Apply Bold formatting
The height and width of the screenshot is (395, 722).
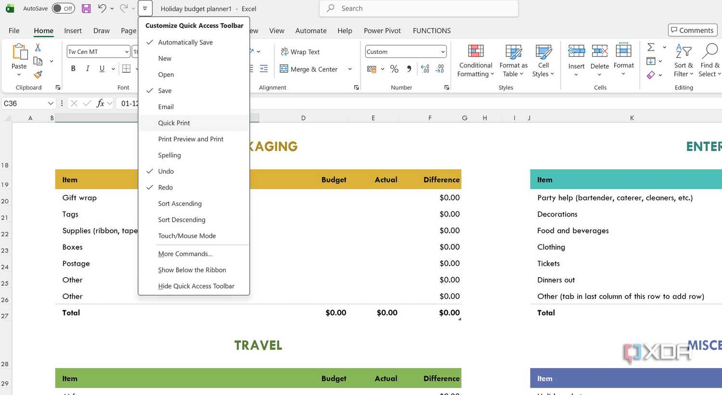pos(73,69)
